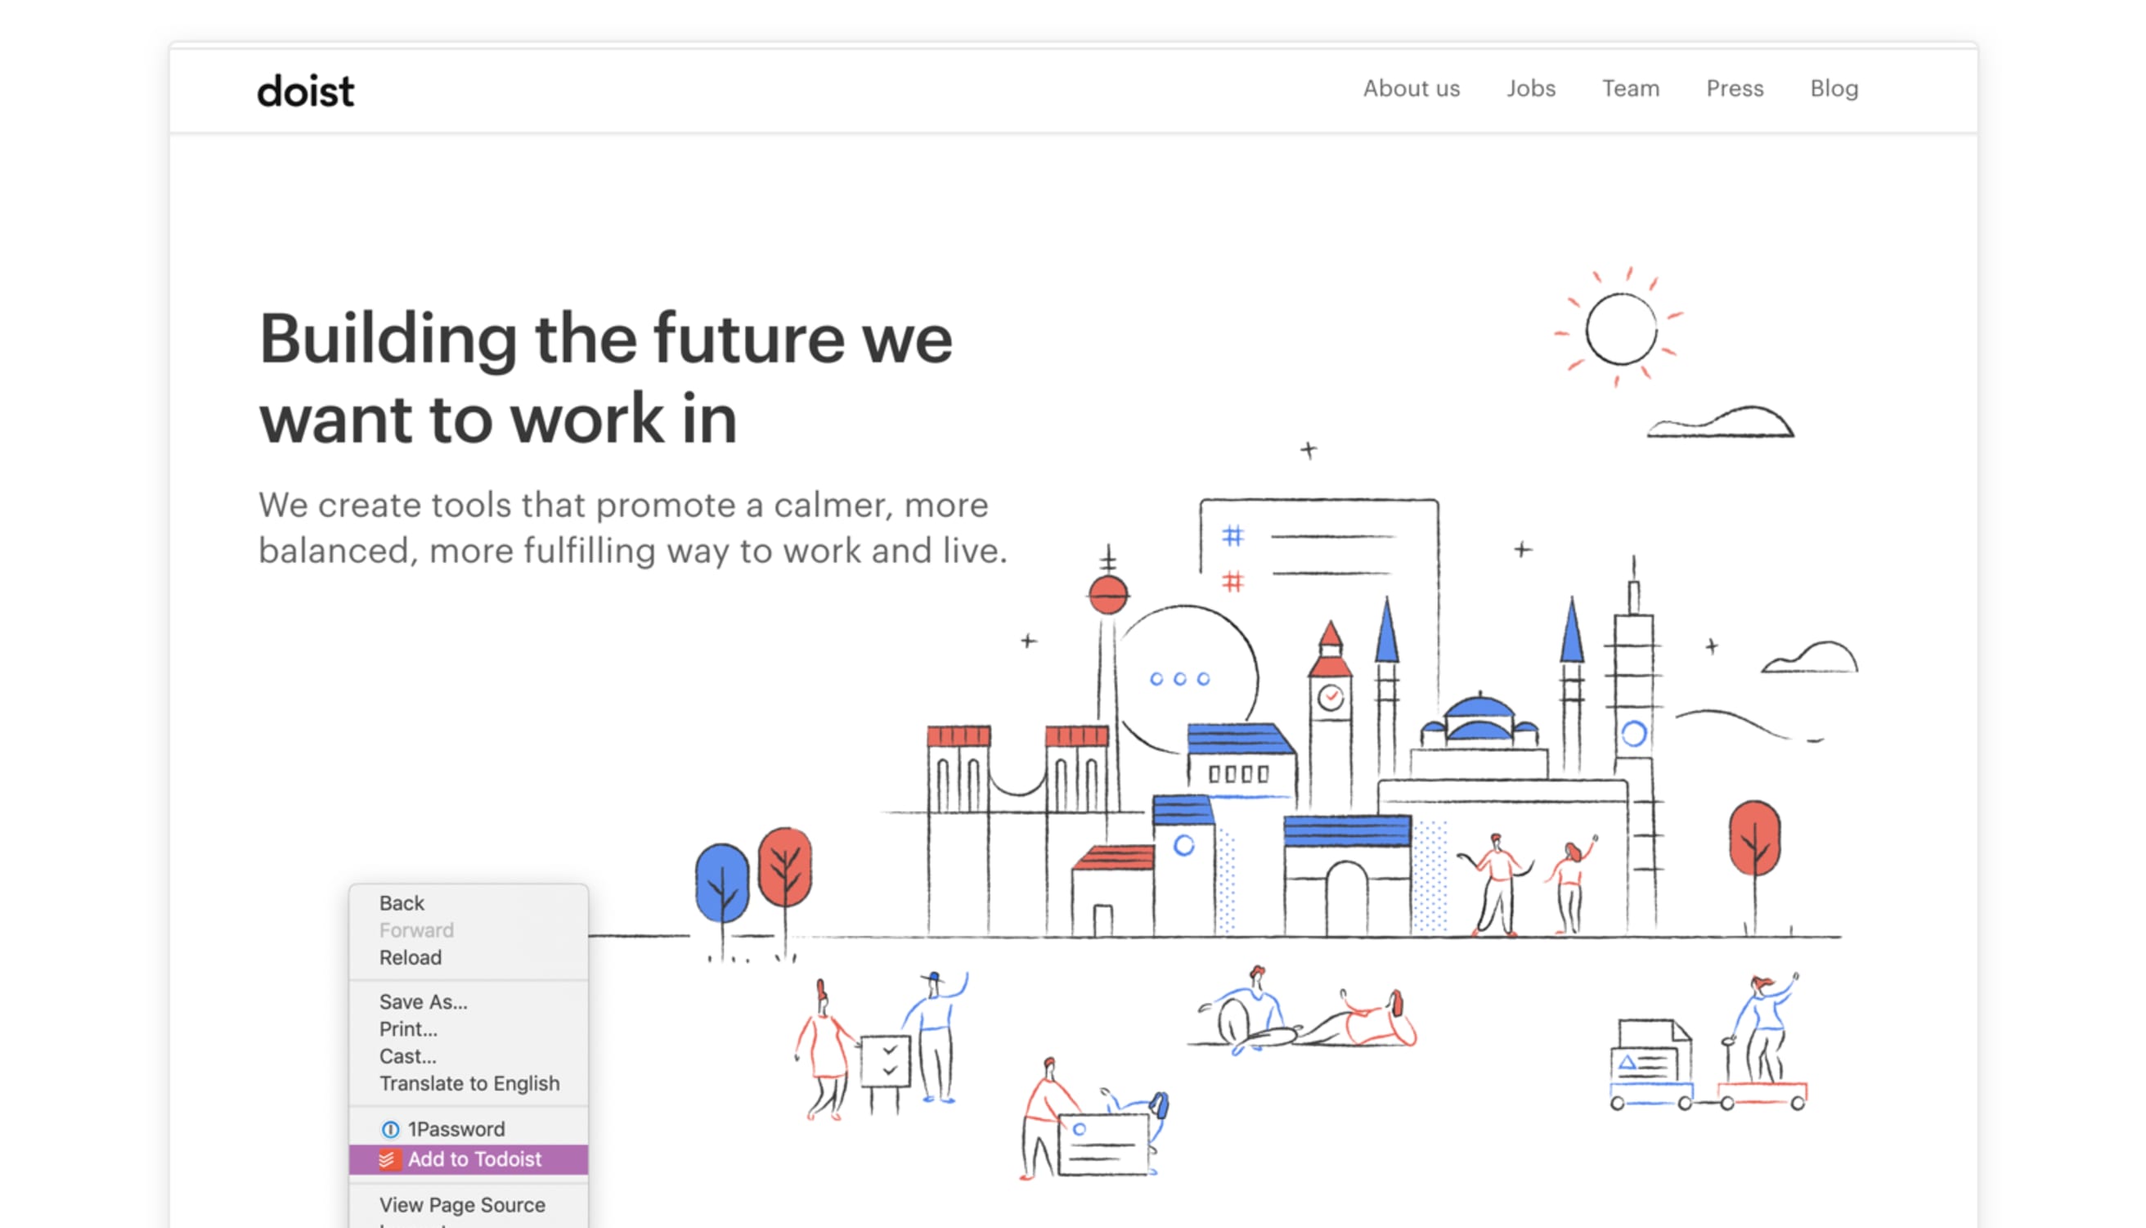
Task: Select Print from the context menu
Action: 408,1029
